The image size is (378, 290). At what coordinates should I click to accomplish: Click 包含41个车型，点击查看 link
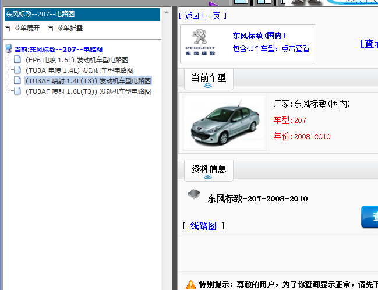tap(271, 49)
